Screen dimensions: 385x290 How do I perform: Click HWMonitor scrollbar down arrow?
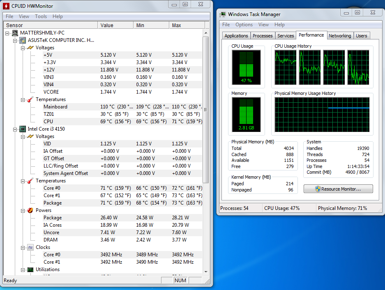click(x=206, y=272)
